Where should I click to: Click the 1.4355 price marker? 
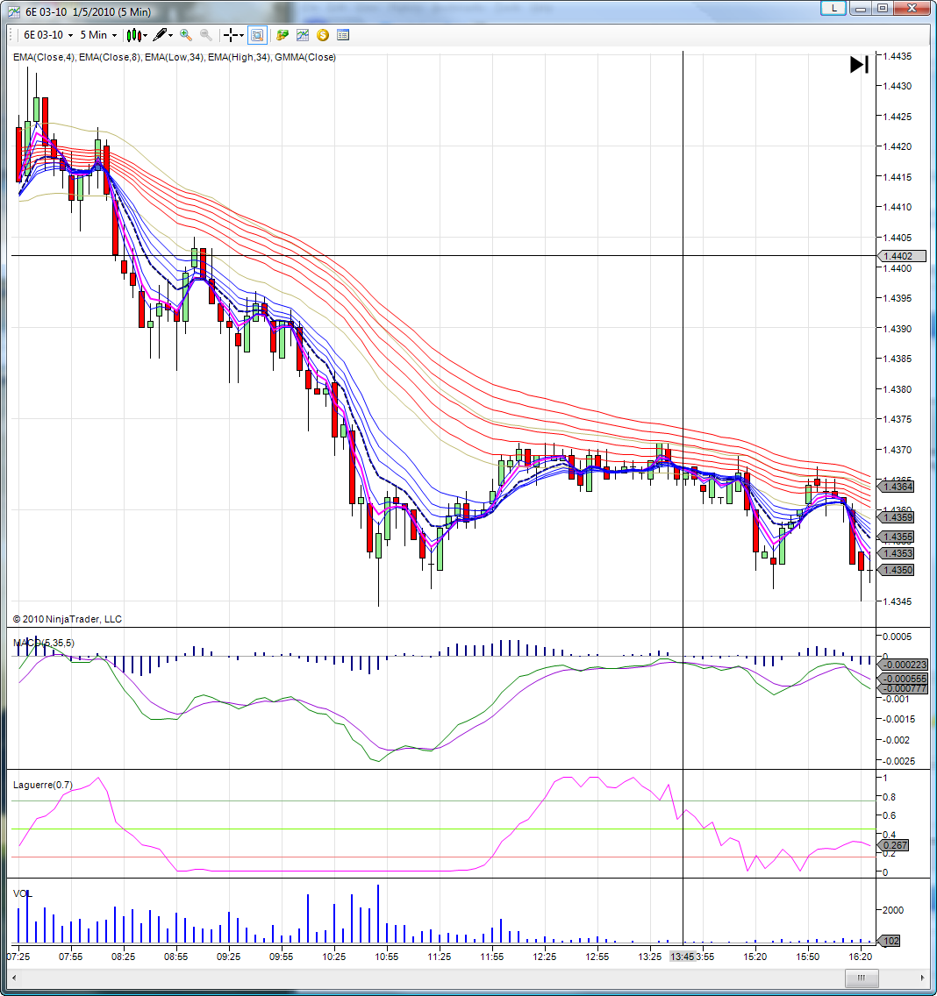click(x=897, y=537)
